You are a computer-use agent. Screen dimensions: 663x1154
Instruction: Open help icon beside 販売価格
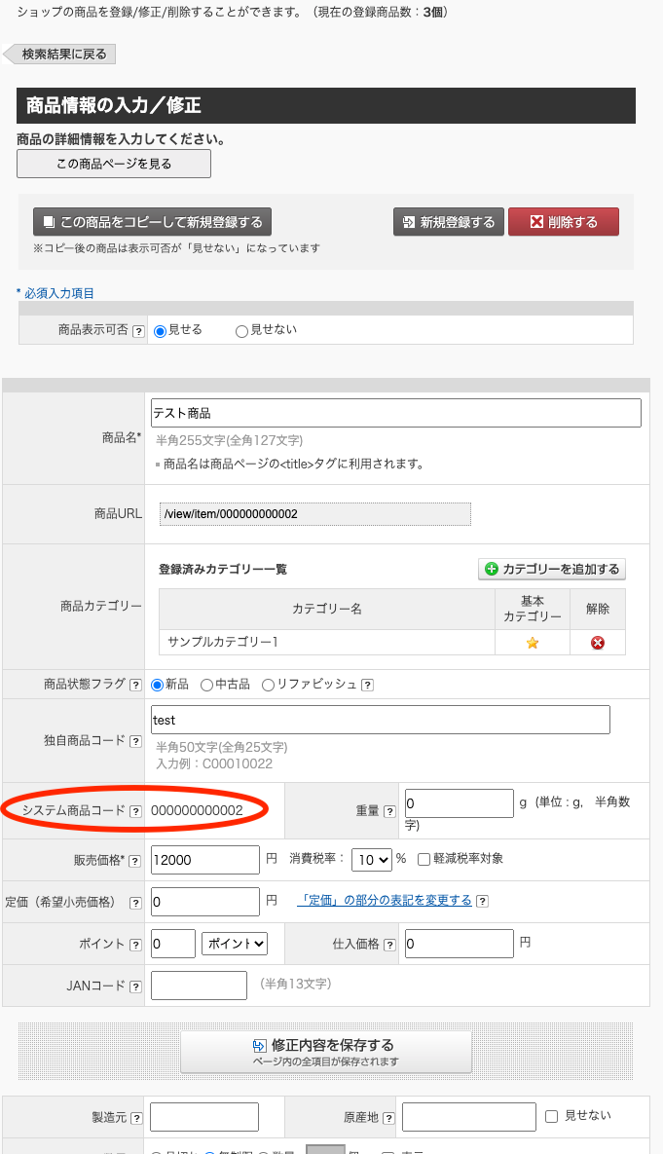click(134, 860)
